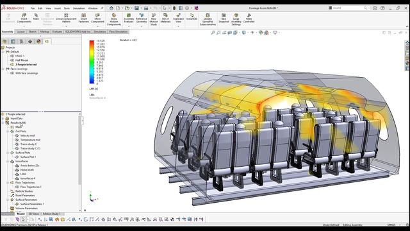The height and width of the screenshot is (231, 410).
Task: Collapse the Flow Trajectories node
Action: 8,182
